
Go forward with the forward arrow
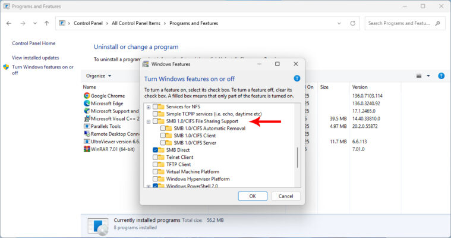click(x=23, y=23)
